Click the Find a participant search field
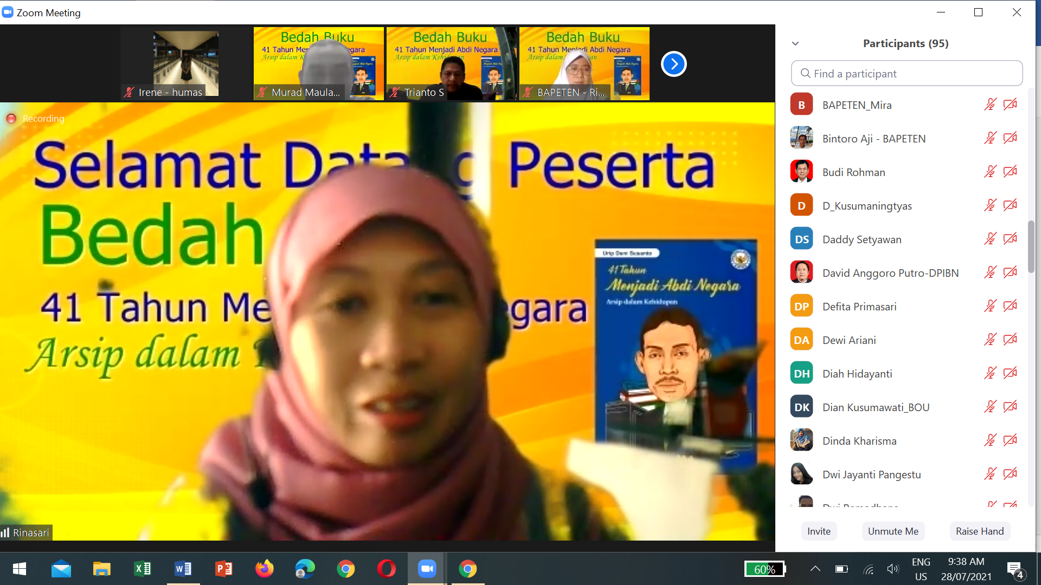1041x585 pixels. coord(907,74)
